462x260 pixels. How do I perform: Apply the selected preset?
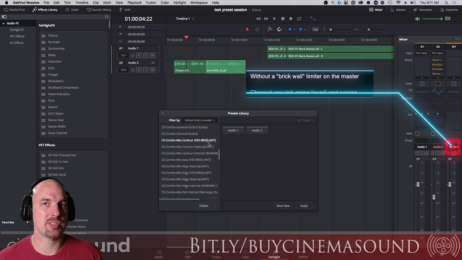(x=304, y=206)
